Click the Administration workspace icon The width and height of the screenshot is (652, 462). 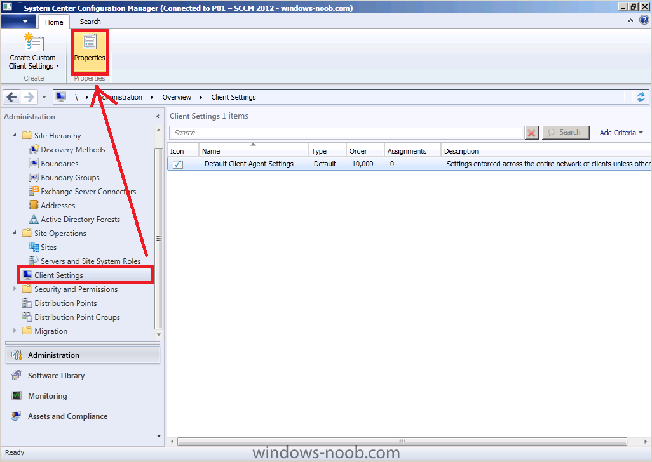click(17, 355)
